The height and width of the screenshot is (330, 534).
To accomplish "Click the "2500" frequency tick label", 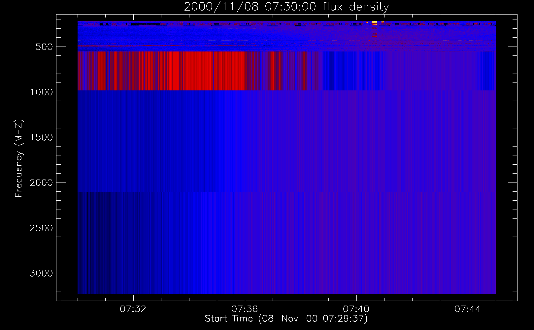I will pos(41,228).
